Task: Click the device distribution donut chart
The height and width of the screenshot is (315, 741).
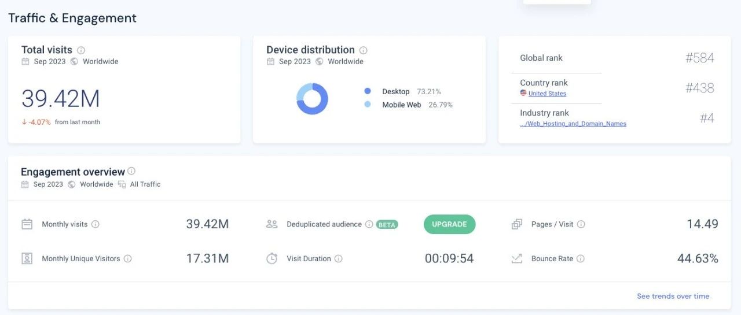Action: click(312, 99)
